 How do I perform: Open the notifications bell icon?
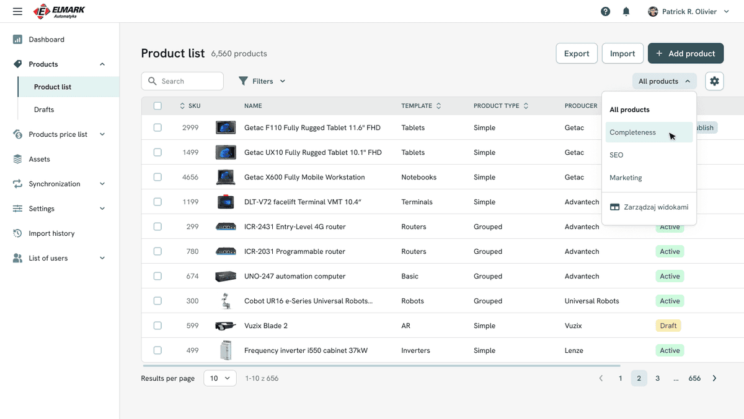[x=626, y=12]
